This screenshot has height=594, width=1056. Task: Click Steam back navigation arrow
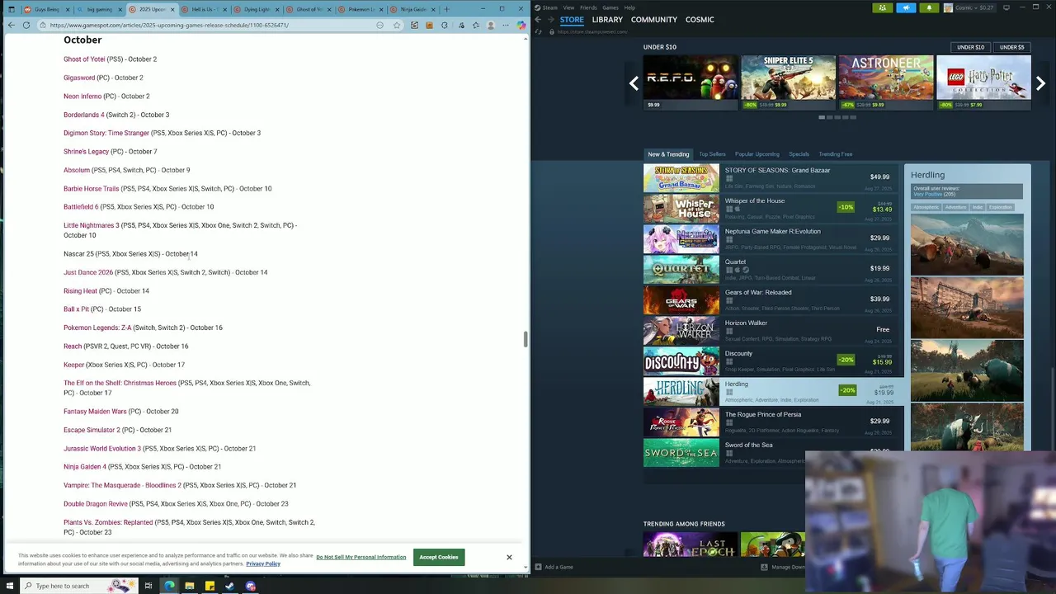pyautogui.click(x=538, y=19)
